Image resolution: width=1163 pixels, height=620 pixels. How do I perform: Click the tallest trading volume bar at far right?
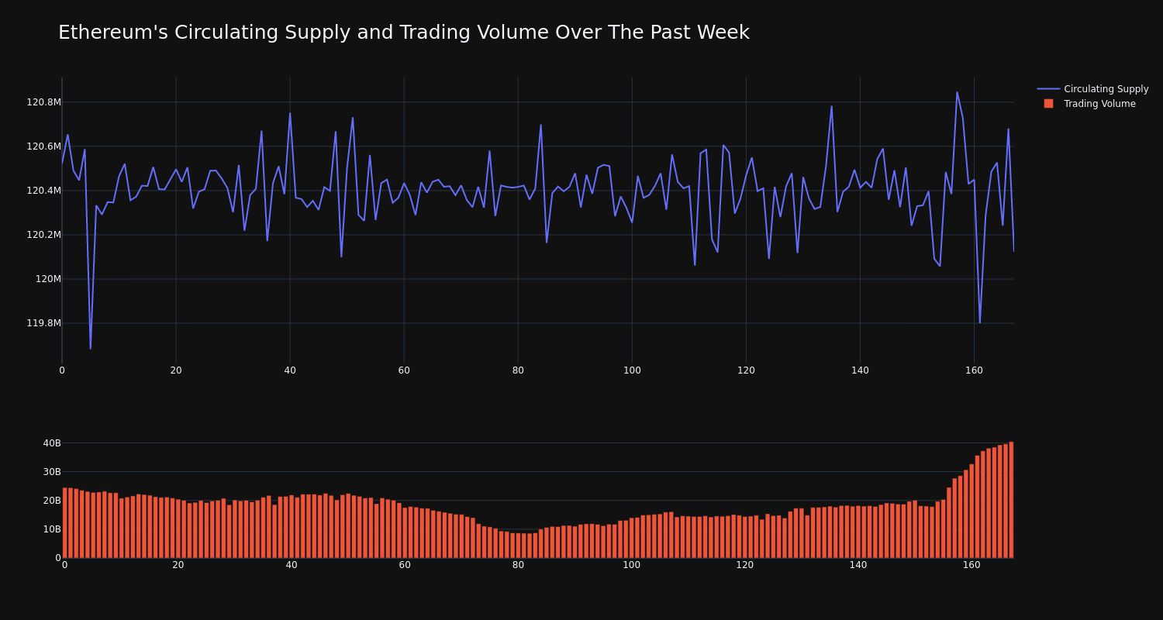pos(1011,500)
